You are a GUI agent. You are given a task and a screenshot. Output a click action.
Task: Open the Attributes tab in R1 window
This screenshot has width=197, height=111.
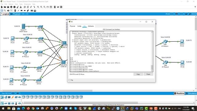click(x=91, y=26)
